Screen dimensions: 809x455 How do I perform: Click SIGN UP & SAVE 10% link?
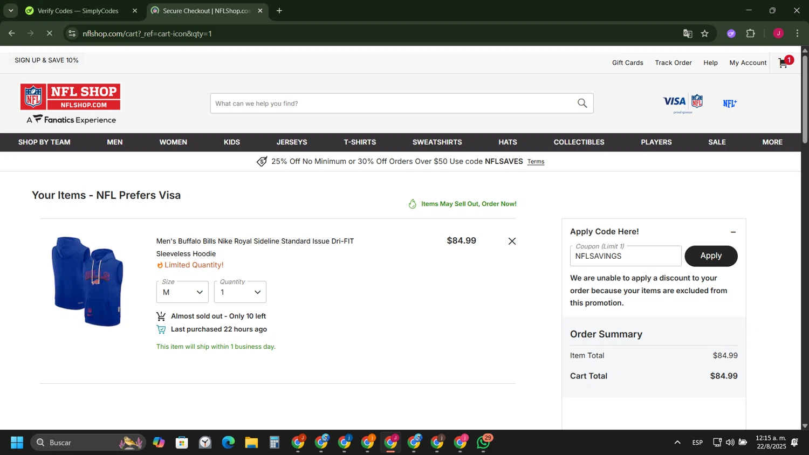tap(46, 60)
